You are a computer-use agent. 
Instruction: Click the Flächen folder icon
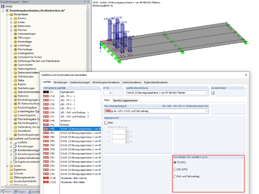pos(15,30)
